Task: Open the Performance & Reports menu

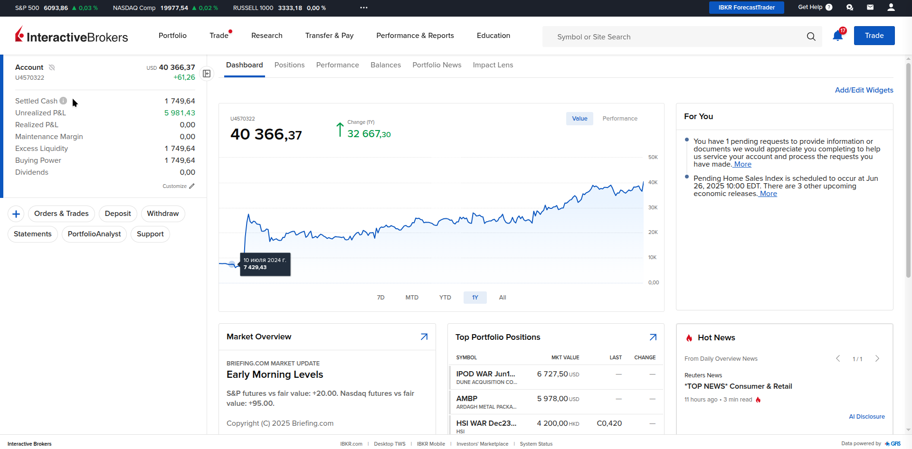Action: tap(415, 36)
